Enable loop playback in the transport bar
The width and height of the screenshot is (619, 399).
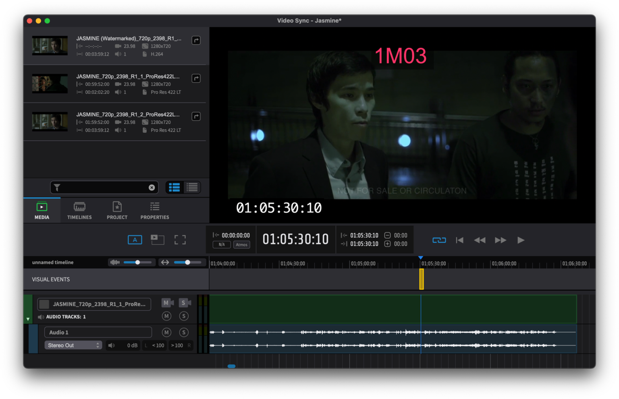(x=439, y=240)
